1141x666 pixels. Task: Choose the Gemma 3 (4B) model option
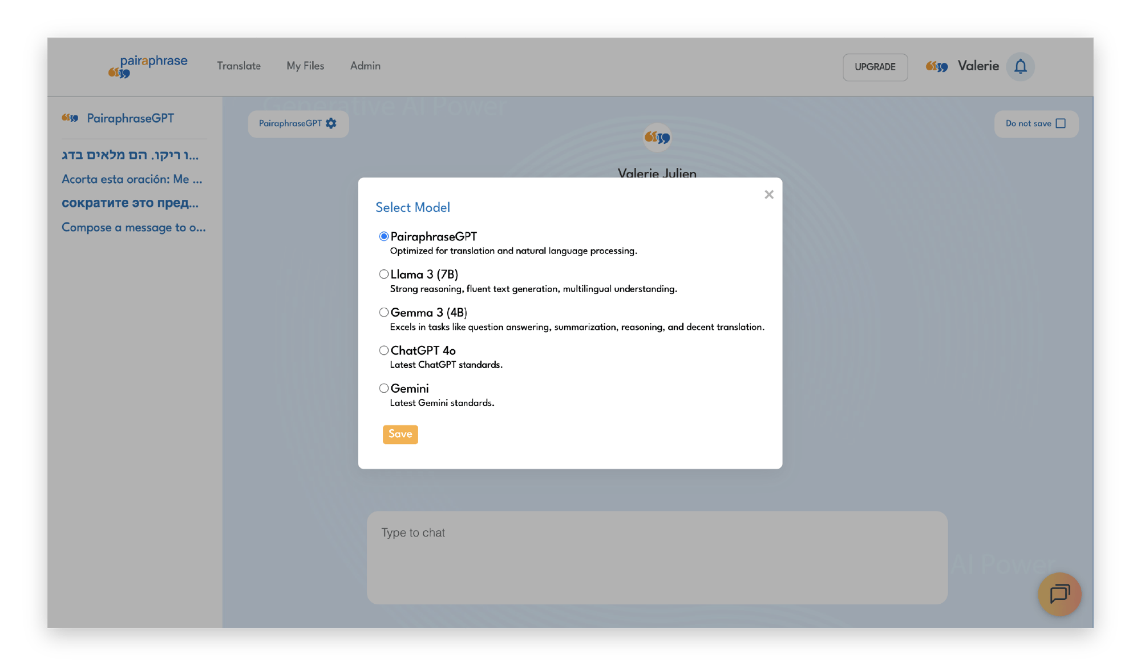click(x=384, y=312)
